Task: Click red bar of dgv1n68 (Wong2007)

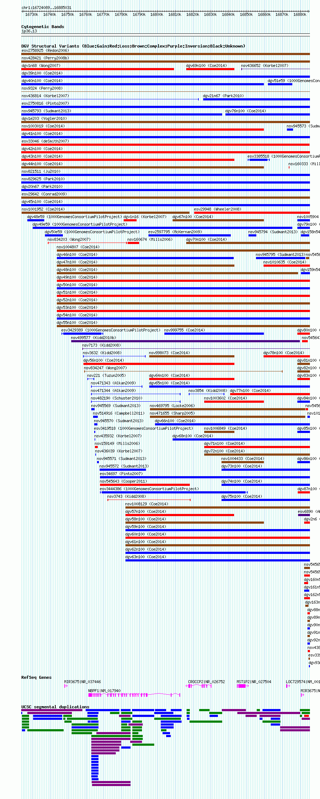Action: coord(97,69)
